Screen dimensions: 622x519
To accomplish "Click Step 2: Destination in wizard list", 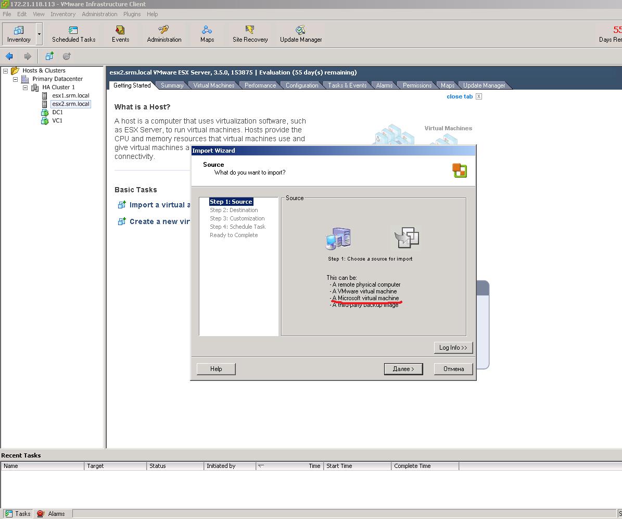I will click(x=234, y=210).
